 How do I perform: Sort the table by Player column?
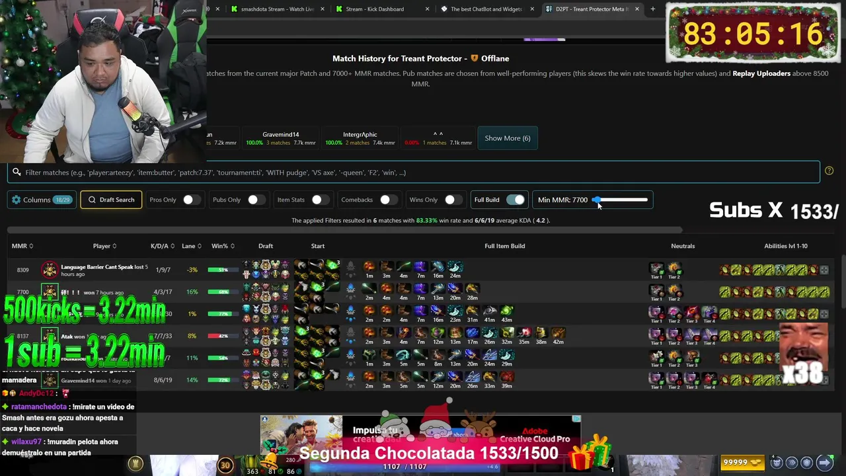pos(104,246)
